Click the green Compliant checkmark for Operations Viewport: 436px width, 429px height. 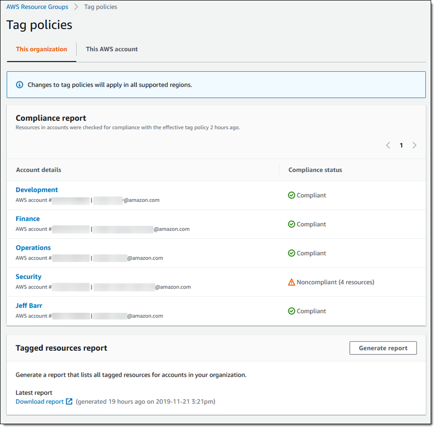tap(292, 253)
